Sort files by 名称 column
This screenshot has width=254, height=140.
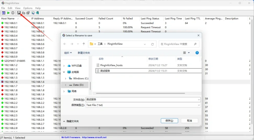coord(101,59)
